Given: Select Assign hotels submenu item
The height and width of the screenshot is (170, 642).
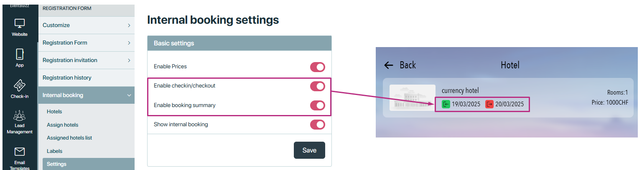Looking at the screenshot, I should 63,125.
